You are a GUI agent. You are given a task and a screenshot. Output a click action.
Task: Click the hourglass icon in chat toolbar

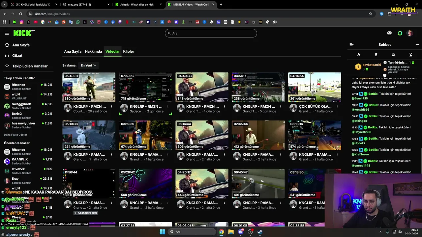pos(411,55)
